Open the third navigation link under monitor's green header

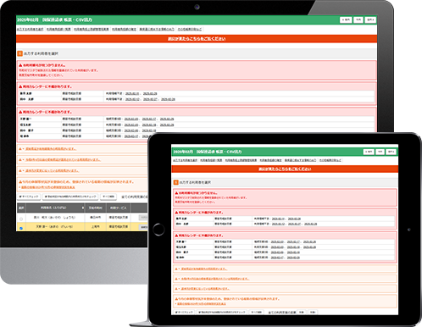point(92,29)
